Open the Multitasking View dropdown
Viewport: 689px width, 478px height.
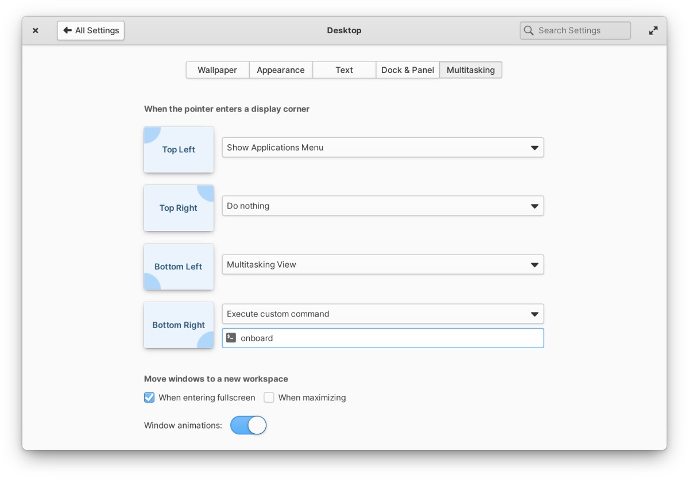[x=383, y=264]
